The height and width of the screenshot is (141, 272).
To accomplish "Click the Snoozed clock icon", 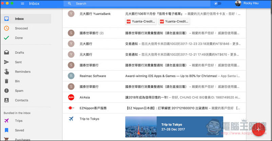I will 6,28.
